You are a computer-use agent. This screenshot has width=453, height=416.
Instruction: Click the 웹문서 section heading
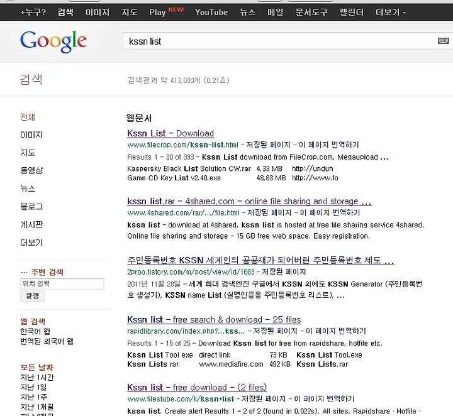pos(139,118)
